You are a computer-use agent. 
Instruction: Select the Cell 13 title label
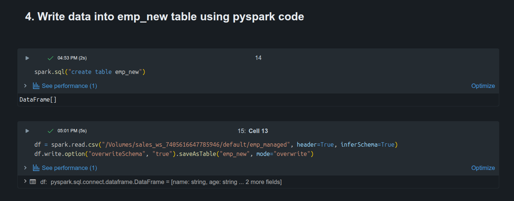pos(258,131)
